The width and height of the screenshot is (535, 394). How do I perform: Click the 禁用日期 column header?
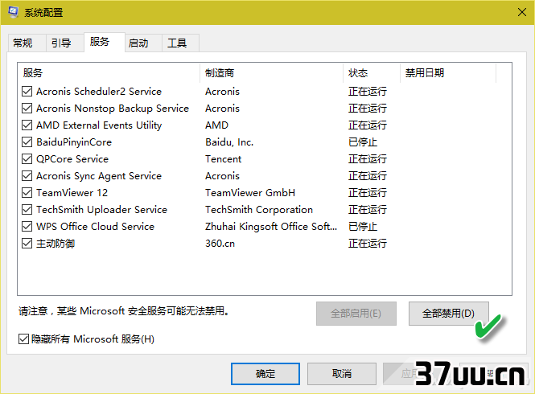[x=448, y=72]
